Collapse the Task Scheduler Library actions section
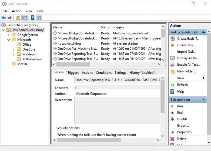Image resolution: width=211 pixels, height=151 pixels. pyautogui.click(x=204, y=32)
